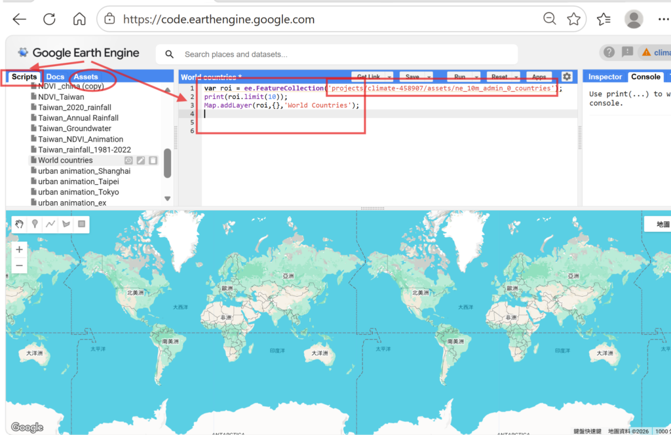Click the send feedback icon
This screenshot has width=671, height=435.
pyautogui.click(x=627, y=52)
